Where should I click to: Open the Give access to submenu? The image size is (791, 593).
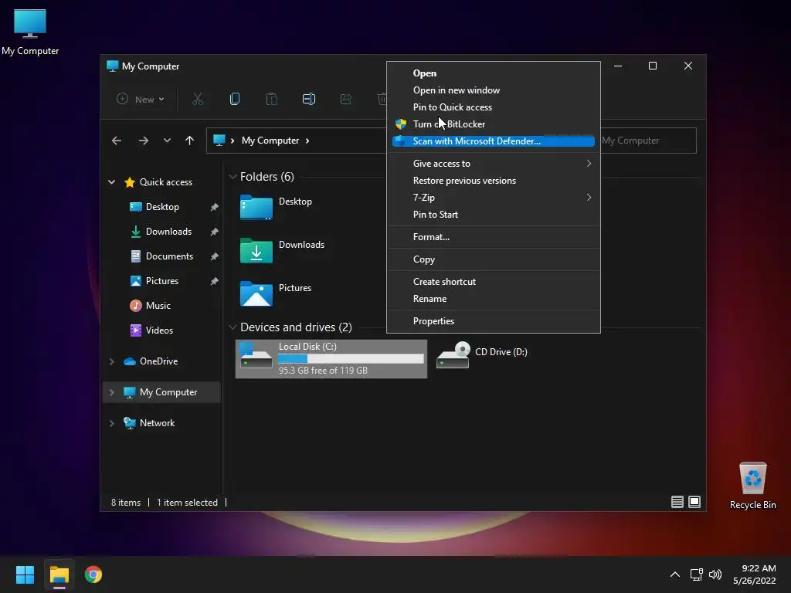coord(494,164)
